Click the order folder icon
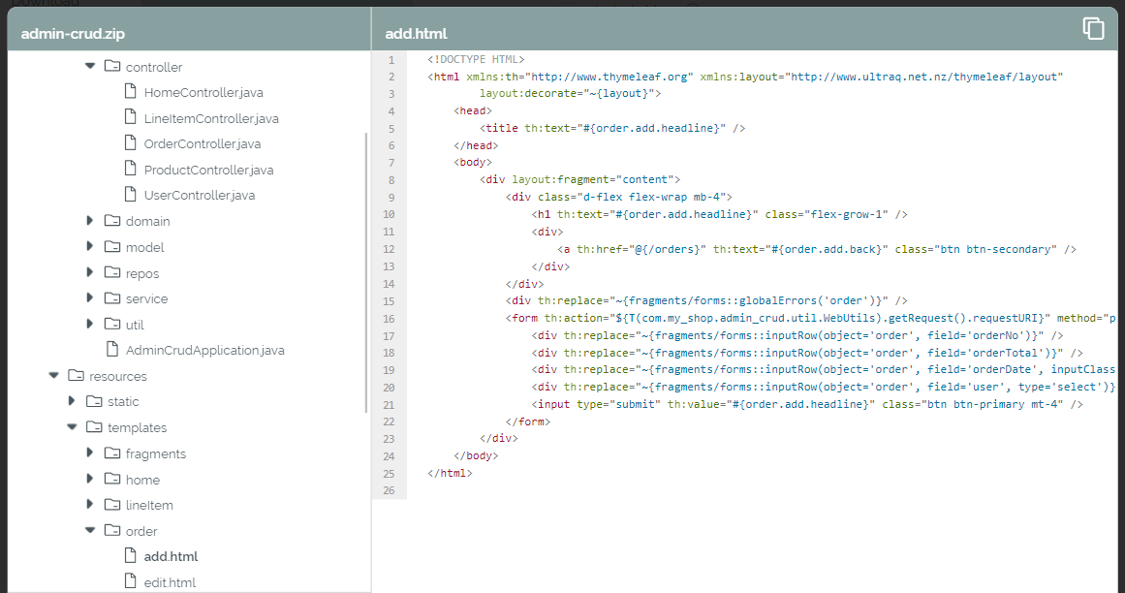 click(x=112, y=530)
